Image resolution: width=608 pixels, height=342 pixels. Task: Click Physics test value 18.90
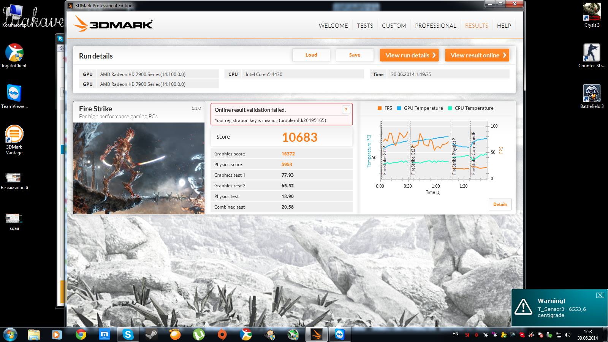pyautogui.click(x=287, y=196)
